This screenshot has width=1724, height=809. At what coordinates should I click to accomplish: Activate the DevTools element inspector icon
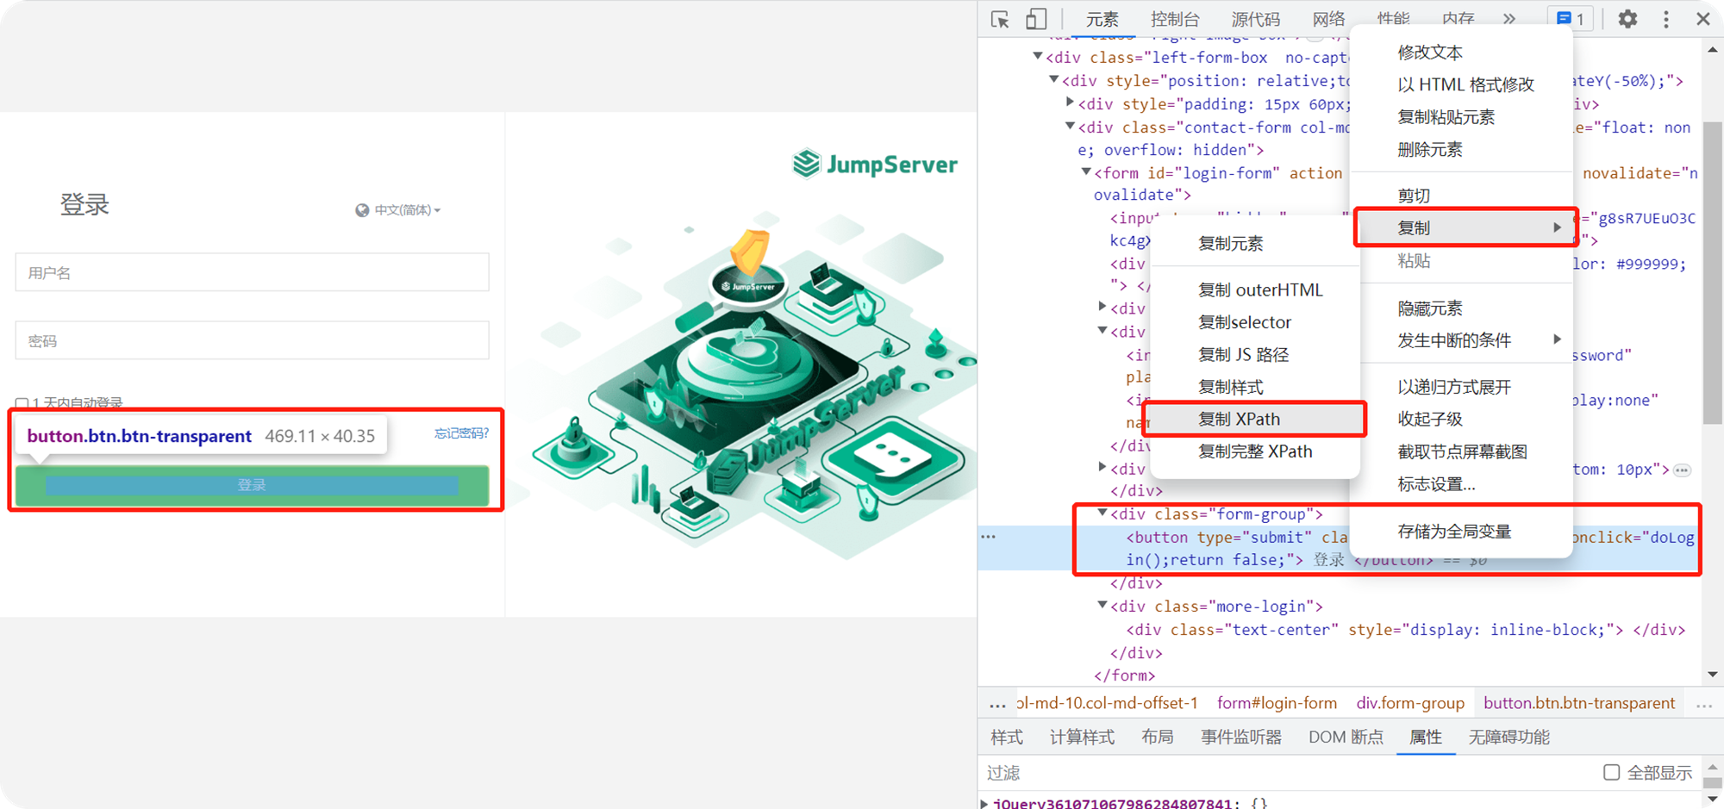(1000, 19)
